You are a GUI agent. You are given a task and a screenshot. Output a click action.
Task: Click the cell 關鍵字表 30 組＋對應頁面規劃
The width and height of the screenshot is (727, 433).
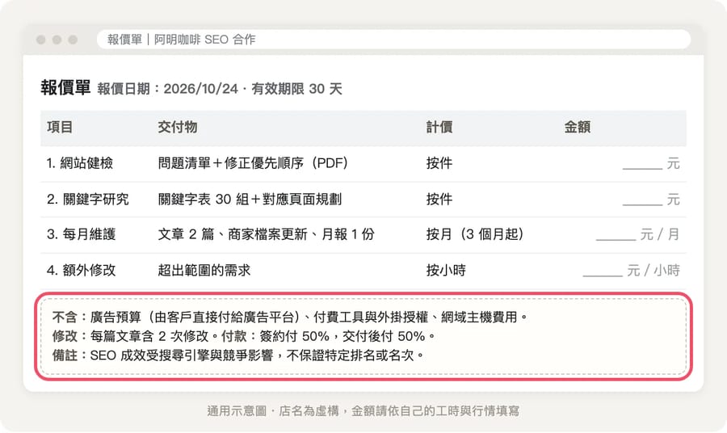(x=250, y=200)
